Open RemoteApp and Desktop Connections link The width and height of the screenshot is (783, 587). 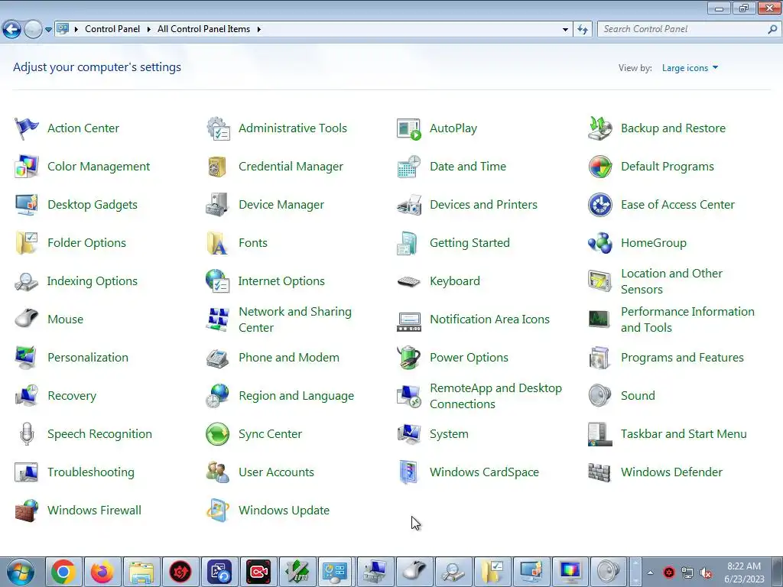tap(495, 396)
